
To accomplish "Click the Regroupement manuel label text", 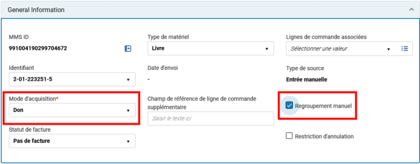I will (x=323, y=106).
